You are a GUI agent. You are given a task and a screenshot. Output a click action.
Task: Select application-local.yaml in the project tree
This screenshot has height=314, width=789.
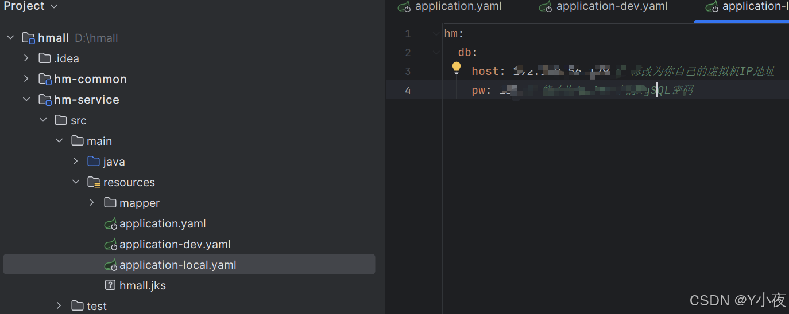[178, 265]
